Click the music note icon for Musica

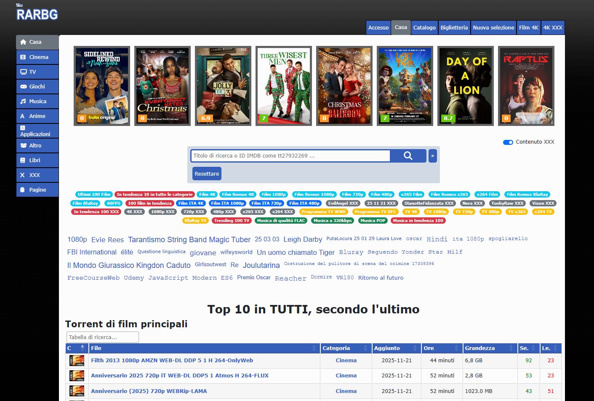pos(23,102)
